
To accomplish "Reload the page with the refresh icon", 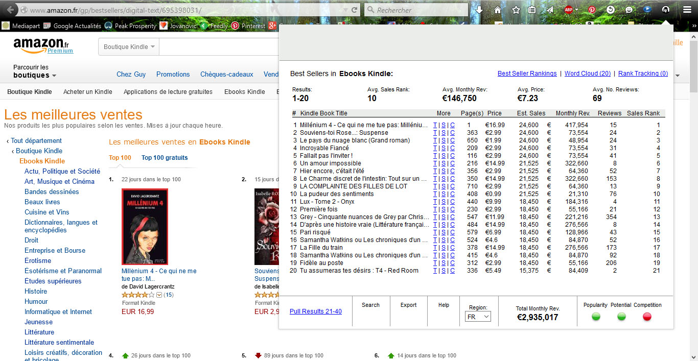I will 354,10.
